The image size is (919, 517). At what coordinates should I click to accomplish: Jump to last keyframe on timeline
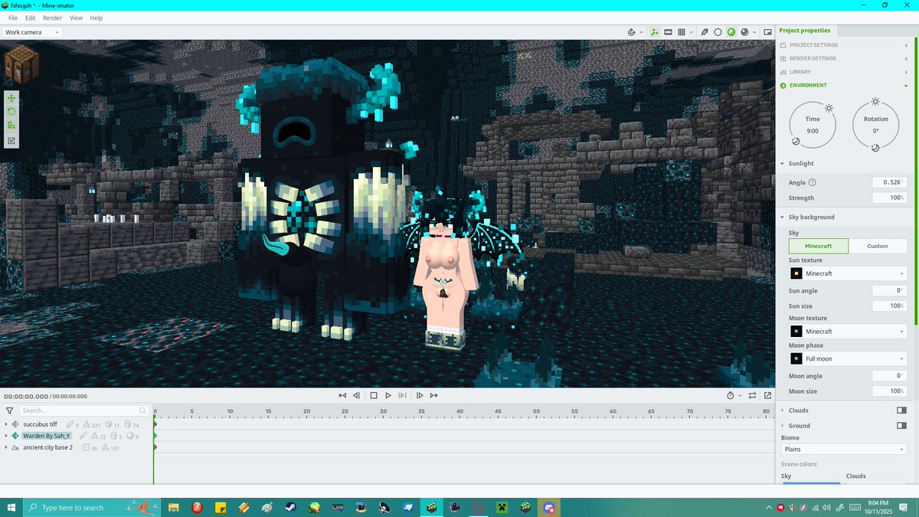(434, 395)
